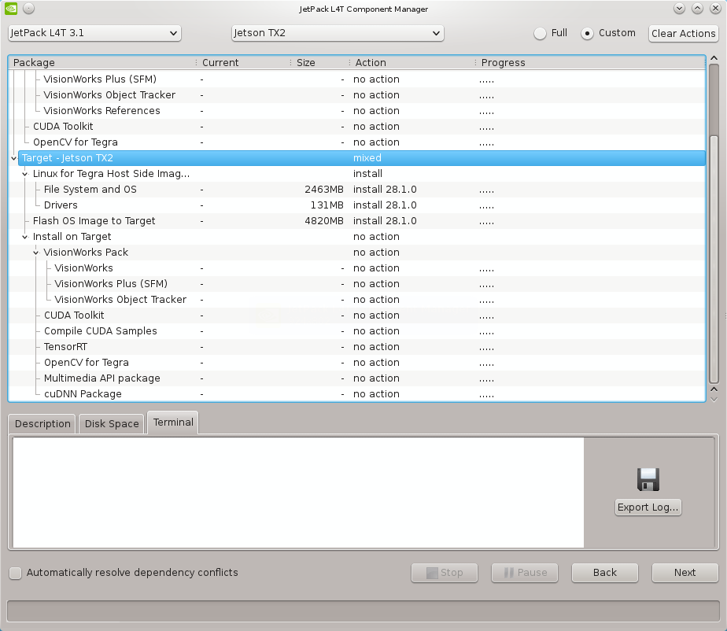Collapse the Target - Jetson TX2 tree node
Viewport: 727px width, 631px height.
click(14, 158)
